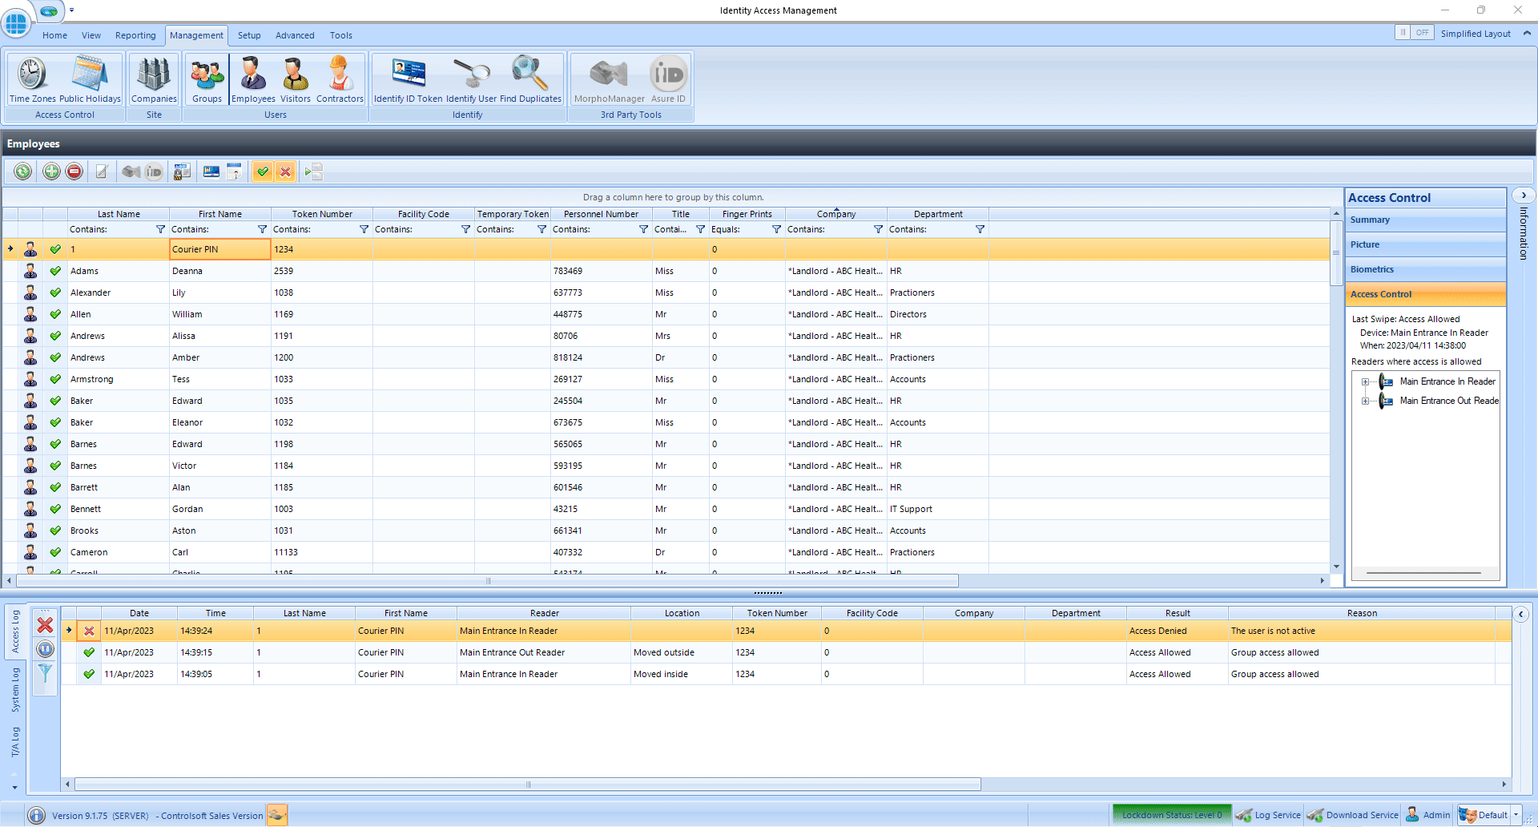Switch to the Advanced ribbon tab
The height and width of the screenshot is (827, 1538).
[x=295, y=35]
